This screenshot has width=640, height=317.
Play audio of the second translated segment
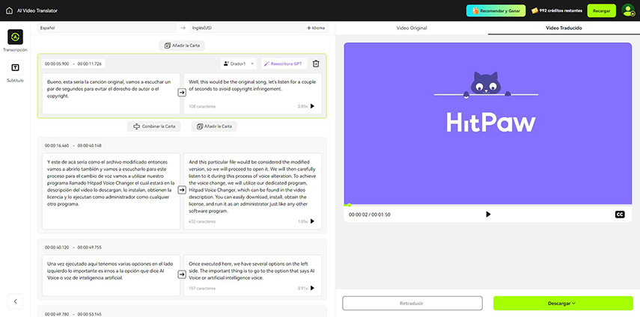point(313,221)
